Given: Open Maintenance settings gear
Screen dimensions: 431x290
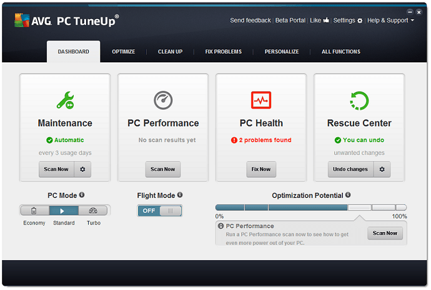Looking at the screenshot, I should tap(82, 169).
